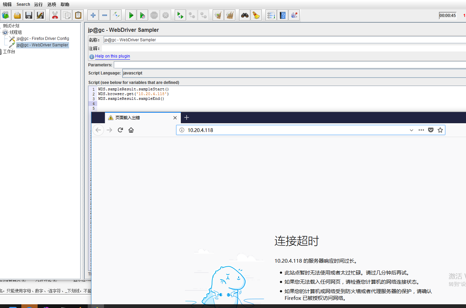Open Firefox history dropdown in the address bar
Screen dimensions: 466x308
tap(411, 130)
